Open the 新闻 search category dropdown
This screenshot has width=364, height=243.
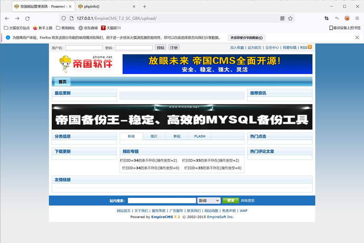coord(209,201)
